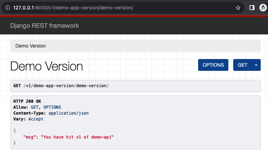Click the Incognito profile icon
This screenshot has height=150, width=268.
coord(263,8)
